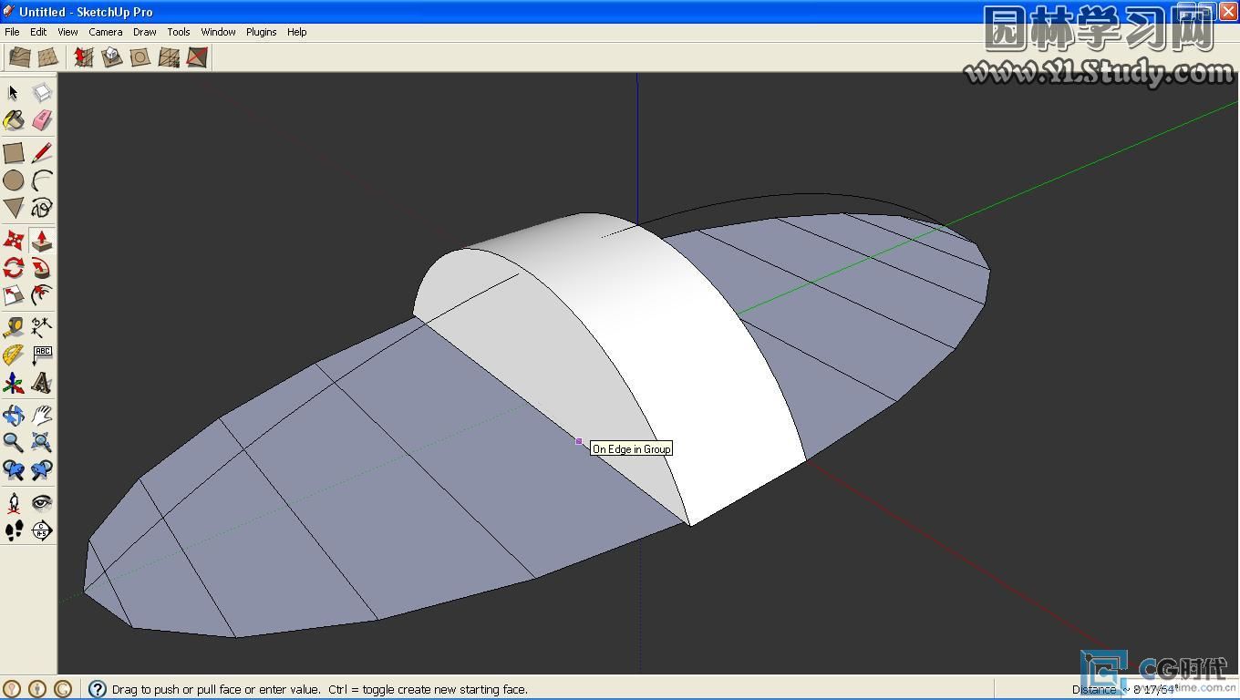This screenshot has height=700, width=1240.
Task: Select the Dimension tool
Action: click(x=42, y=327)
